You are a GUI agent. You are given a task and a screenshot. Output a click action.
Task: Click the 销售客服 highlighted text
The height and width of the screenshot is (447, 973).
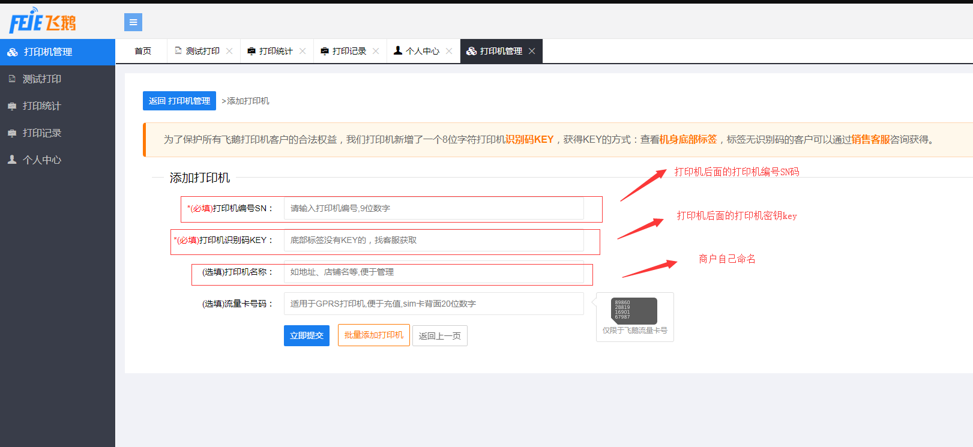[x=871, y=139]
